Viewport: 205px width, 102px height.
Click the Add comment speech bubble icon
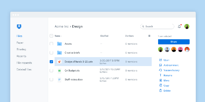click(x=161, y=65)
